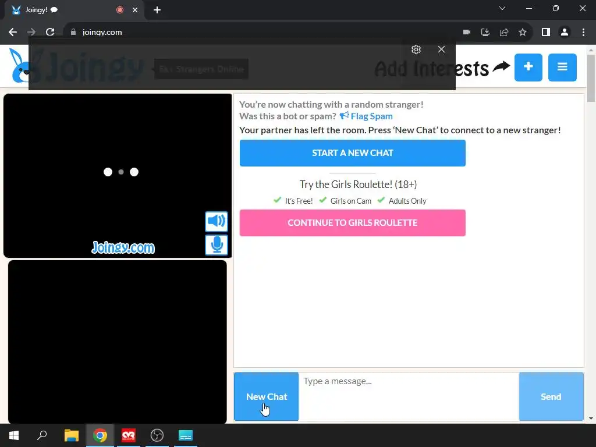Click the "Your partner has left the room" message
596x447 pixels.
tap(400, 130)
